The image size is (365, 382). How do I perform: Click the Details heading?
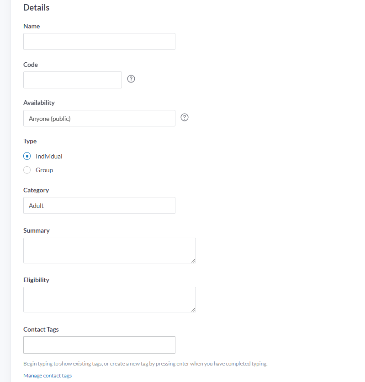pyautogui.click(x=36, y=7)
